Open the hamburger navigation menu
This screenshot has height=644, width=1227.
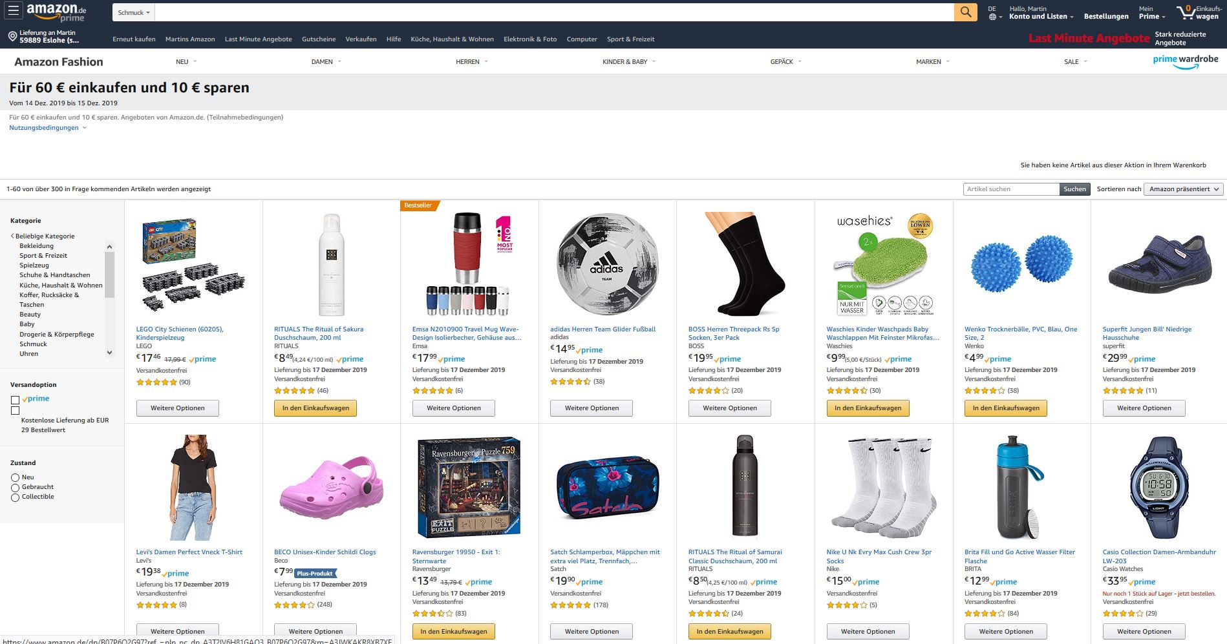(13, 11)
